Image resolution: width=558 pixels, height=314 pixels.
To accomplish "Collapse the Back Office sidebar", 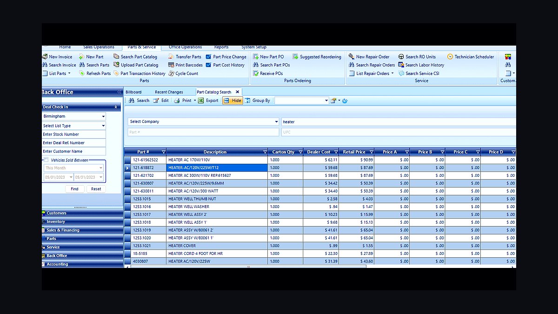I will point(119,92).
